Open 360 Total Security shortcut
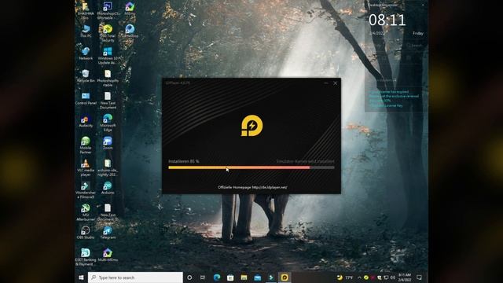The image size is (503, 283). [108, 33]
